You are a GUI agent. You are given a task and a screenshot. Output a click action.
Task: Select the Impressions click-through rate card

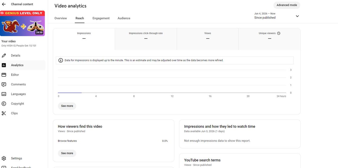pyautogui.click(x=146, y=39)
